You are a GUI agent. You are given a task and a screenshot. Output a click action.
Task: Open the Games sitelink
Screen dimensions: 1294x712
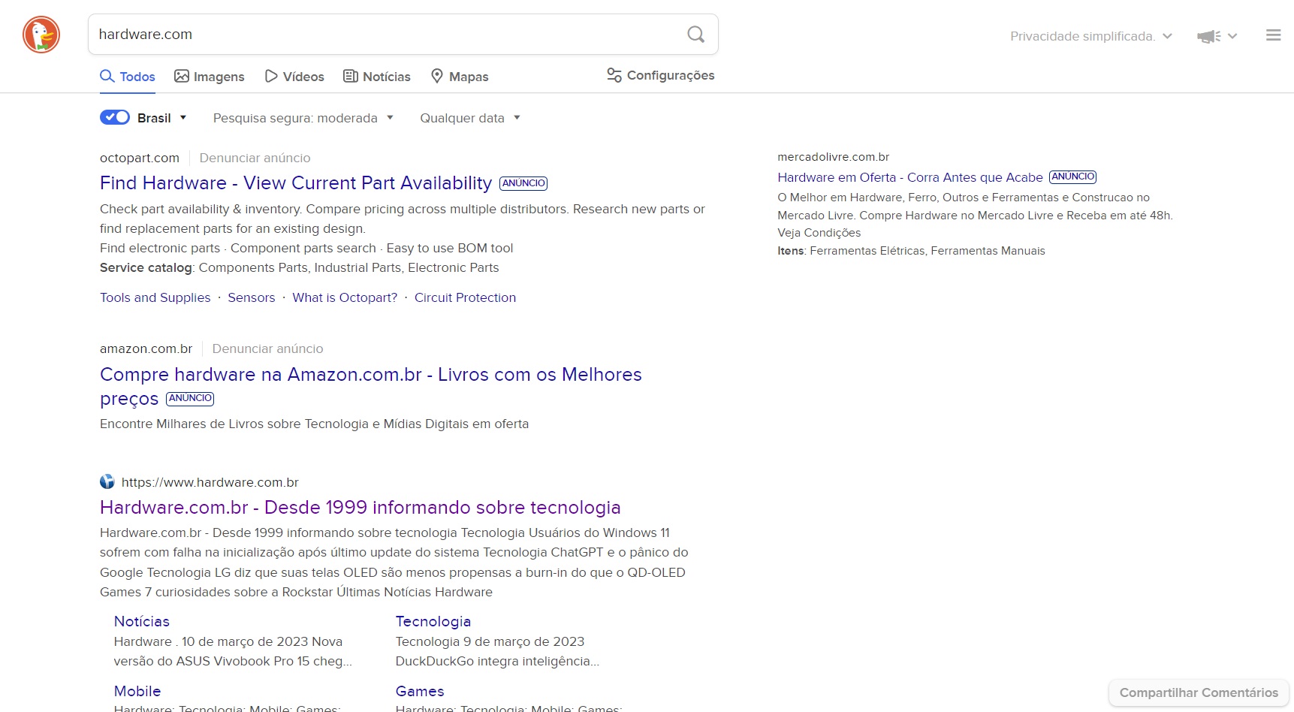420,691
